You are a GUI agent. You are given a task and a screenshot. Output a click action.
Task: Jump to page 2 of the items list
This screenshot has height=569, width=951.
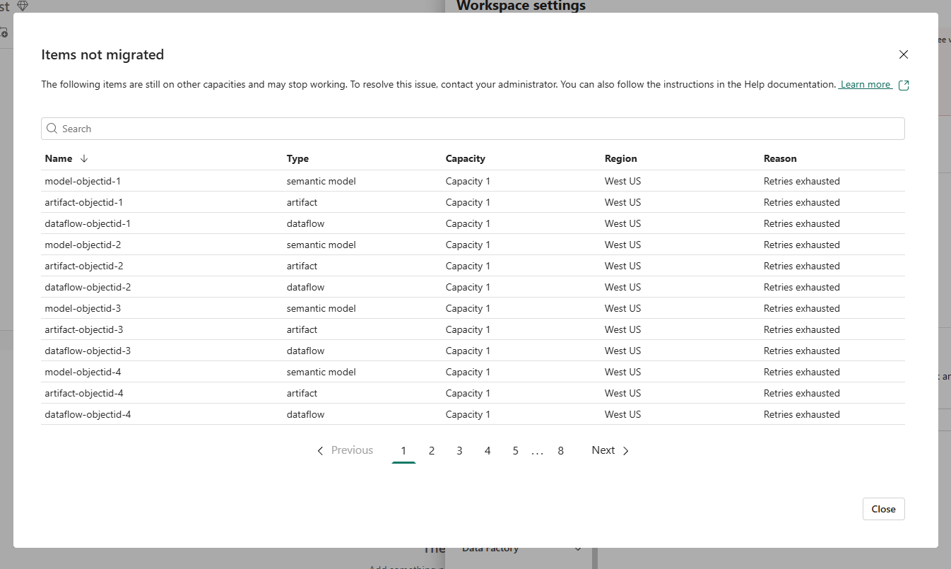click(432, 451)
